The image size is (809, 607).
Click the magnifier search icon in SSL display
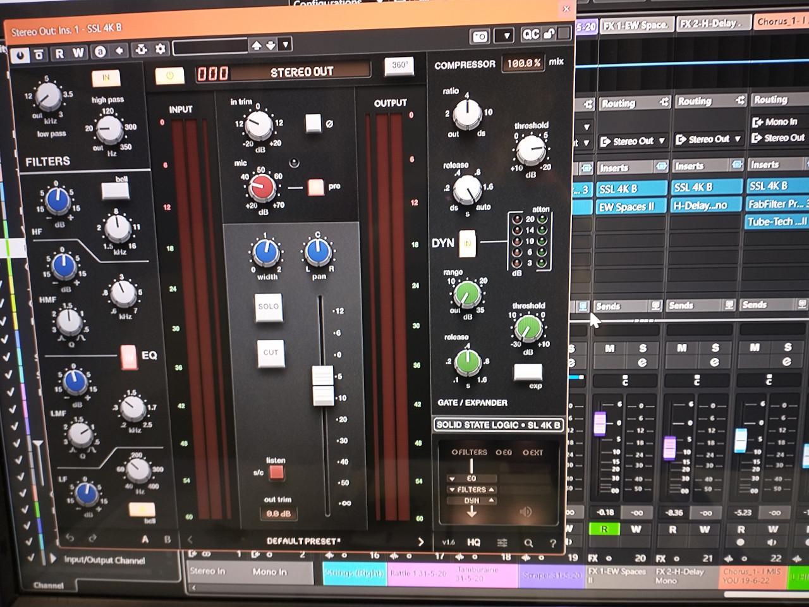click(x=529, y=543)
